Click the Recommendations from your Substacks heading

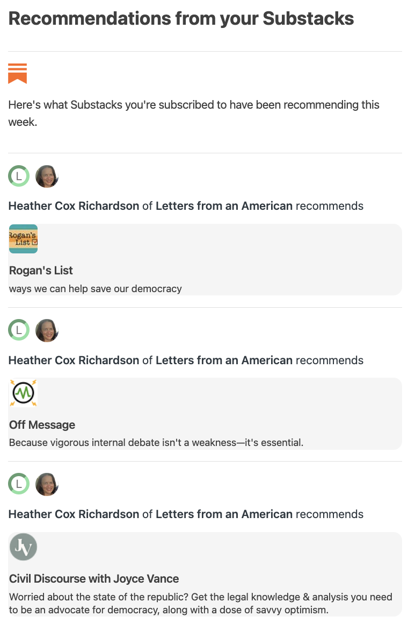[181, 19]
